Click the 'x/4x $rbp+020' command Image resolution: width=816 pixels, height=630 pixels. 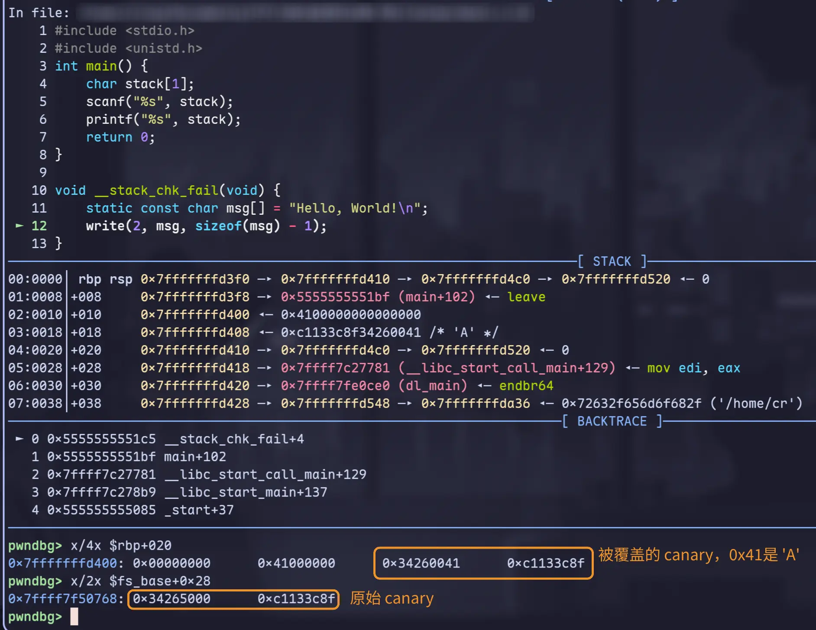coord(121,546)
